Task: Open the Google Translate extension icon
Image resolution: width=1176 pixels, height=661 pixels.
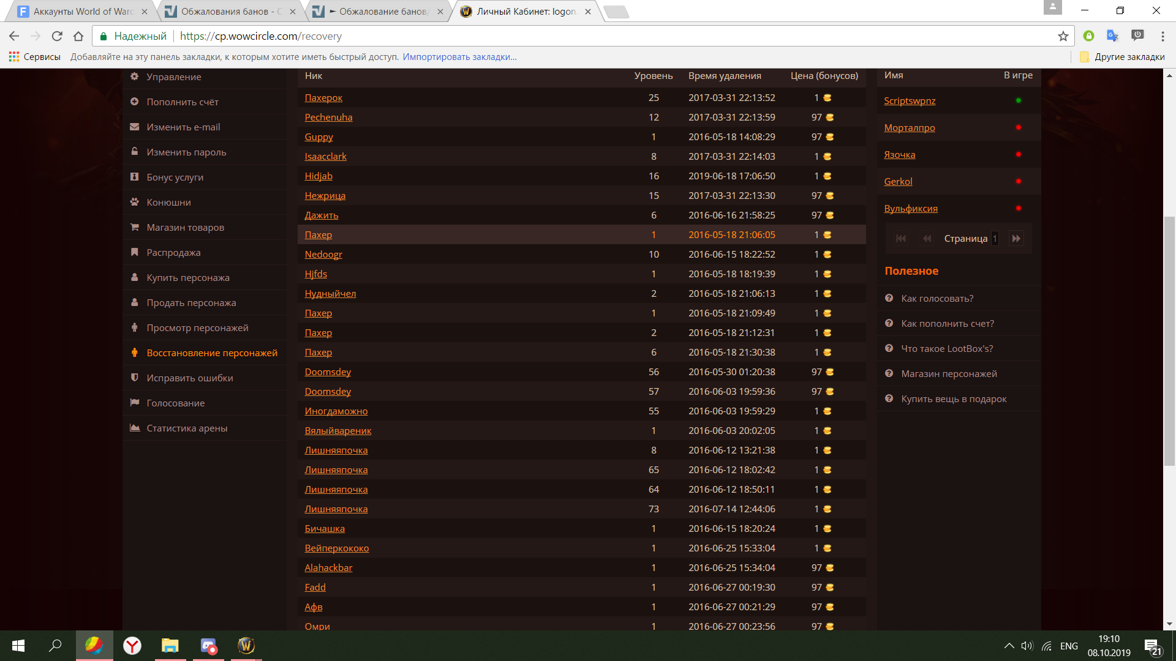Action: tap(1112, 36)
